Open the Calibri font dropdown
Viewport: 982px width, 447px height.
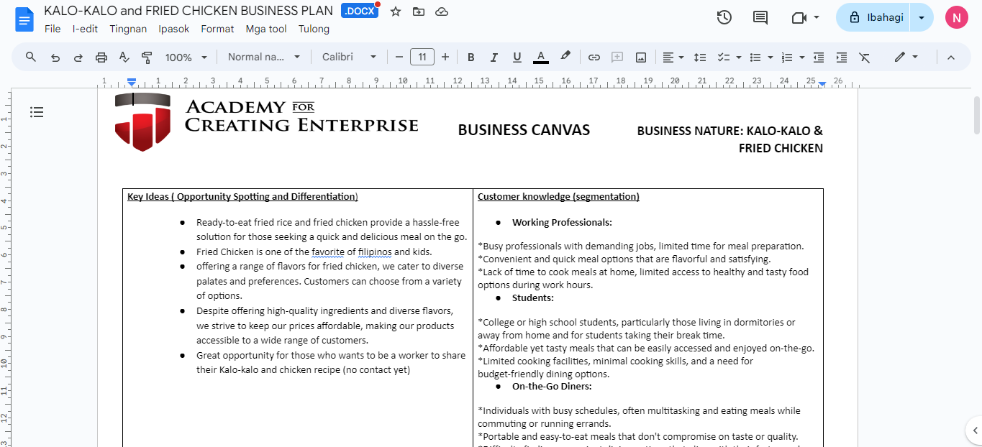[x=349, y=57]
